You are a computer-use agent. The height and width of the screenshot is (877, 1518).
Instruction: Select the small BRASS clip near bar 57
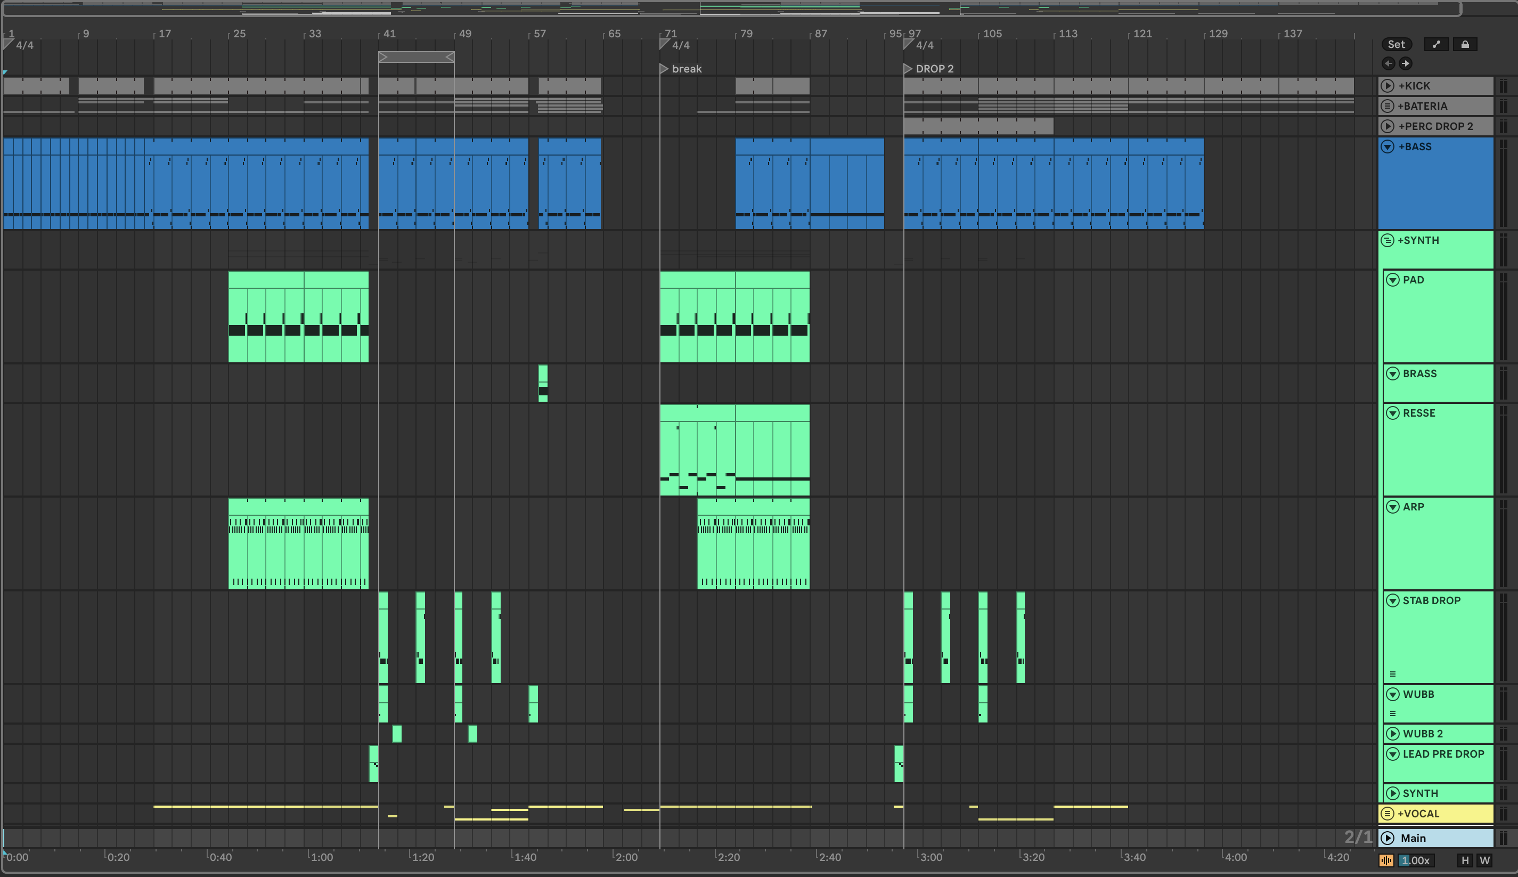543,383
